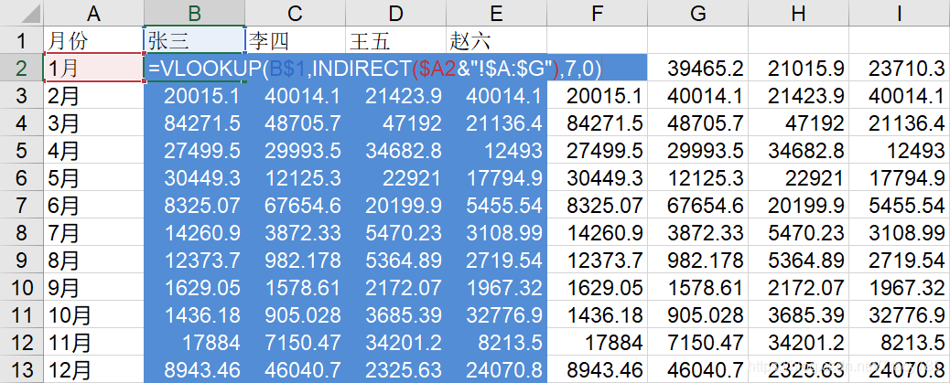The image size is (950, 383).
Task: Click the 5月 cell
Action: coord(93,178)
